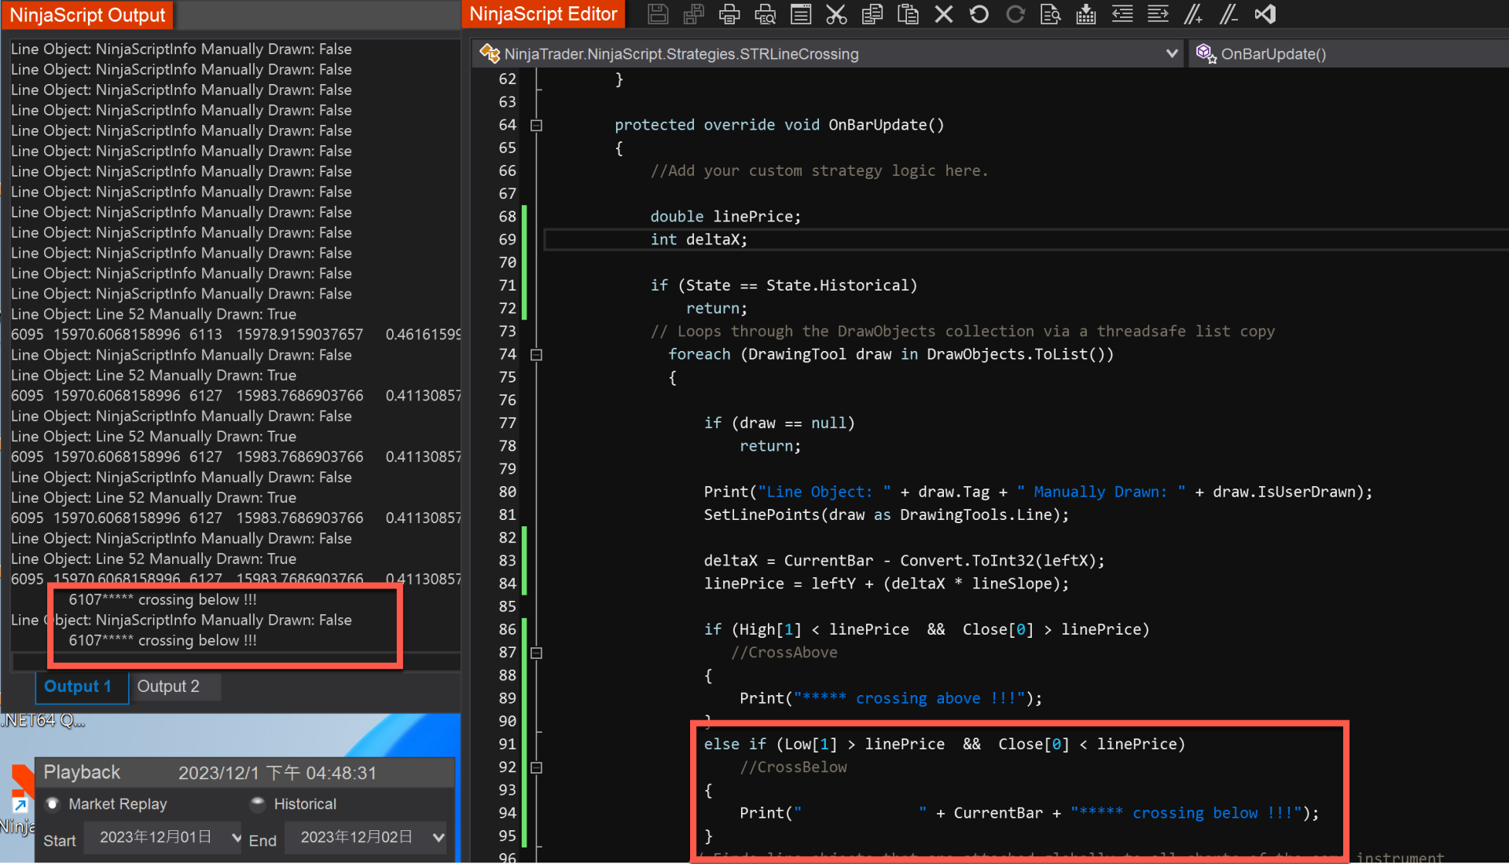Image resolution: width=1509 pixels, height=864 pixels.
Task: Click the Undo arrow icon
Action: coord(979,14)
